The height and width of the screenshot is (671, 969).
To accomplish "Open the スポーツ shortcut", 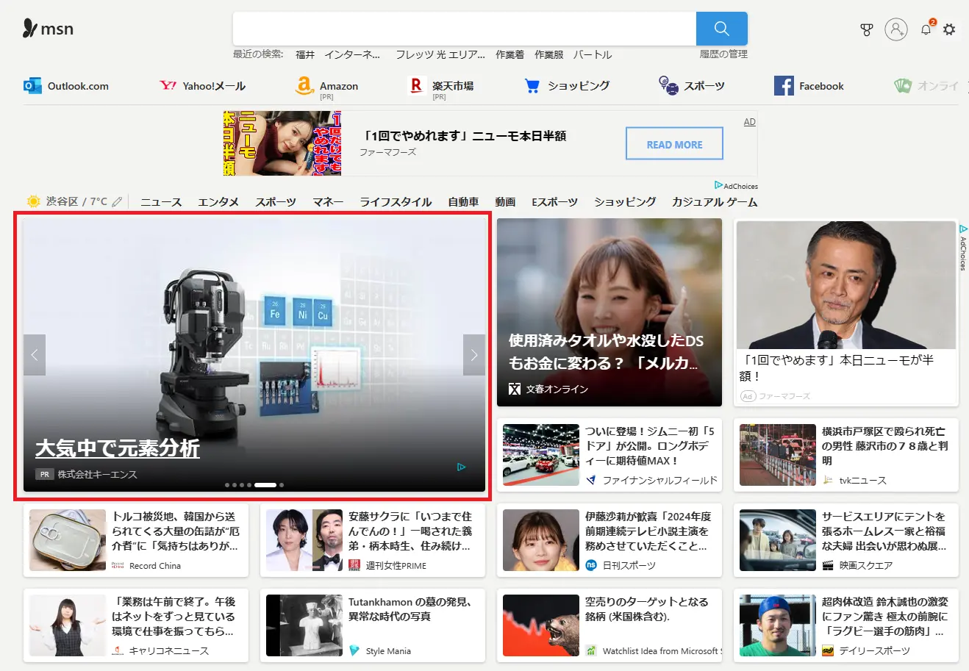I will 691,86.
